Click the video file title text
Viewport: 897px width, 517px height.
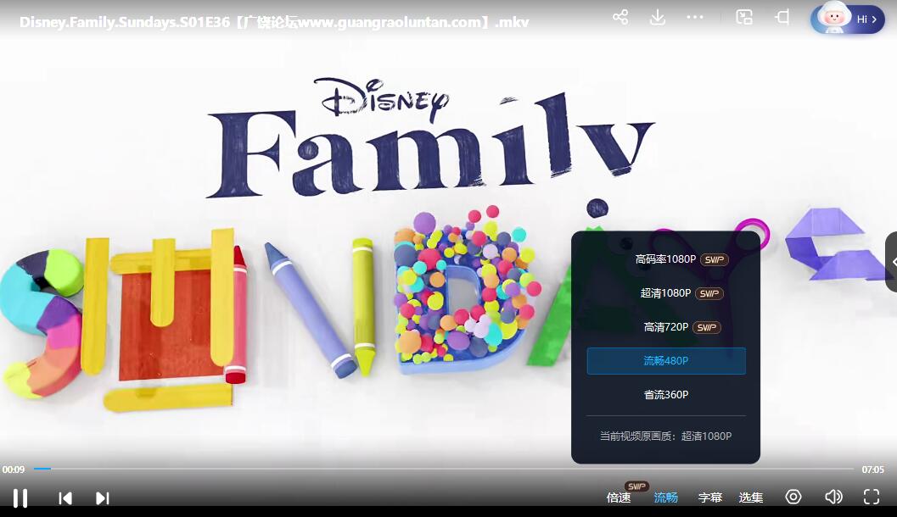(x=274, y=22)
